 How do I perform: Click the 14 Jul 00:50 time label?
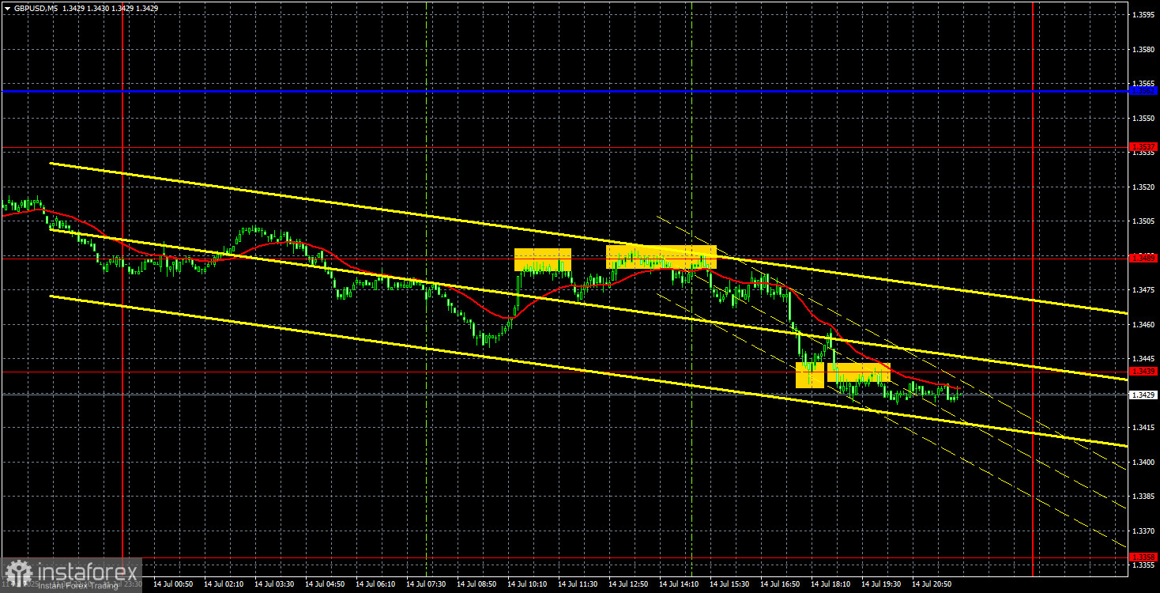[173, 584]
